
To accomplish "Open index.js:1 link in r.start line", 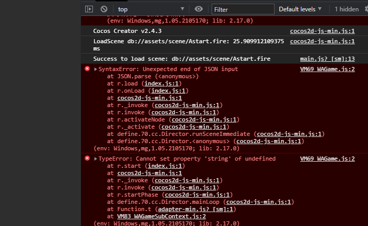I will coord(165,166).
